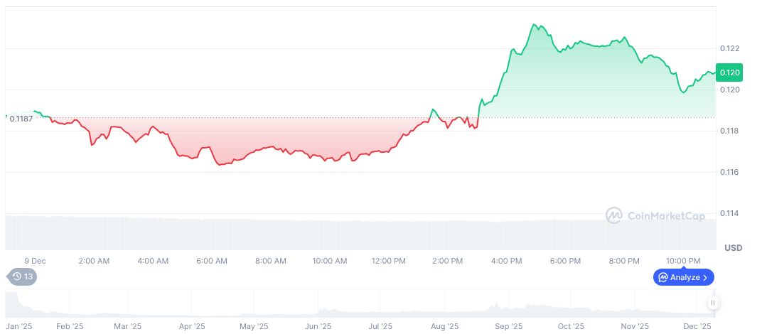The image size is (762, 334).
Task: Click the 9 Dec date axis label
Action: tap(36, 261)
